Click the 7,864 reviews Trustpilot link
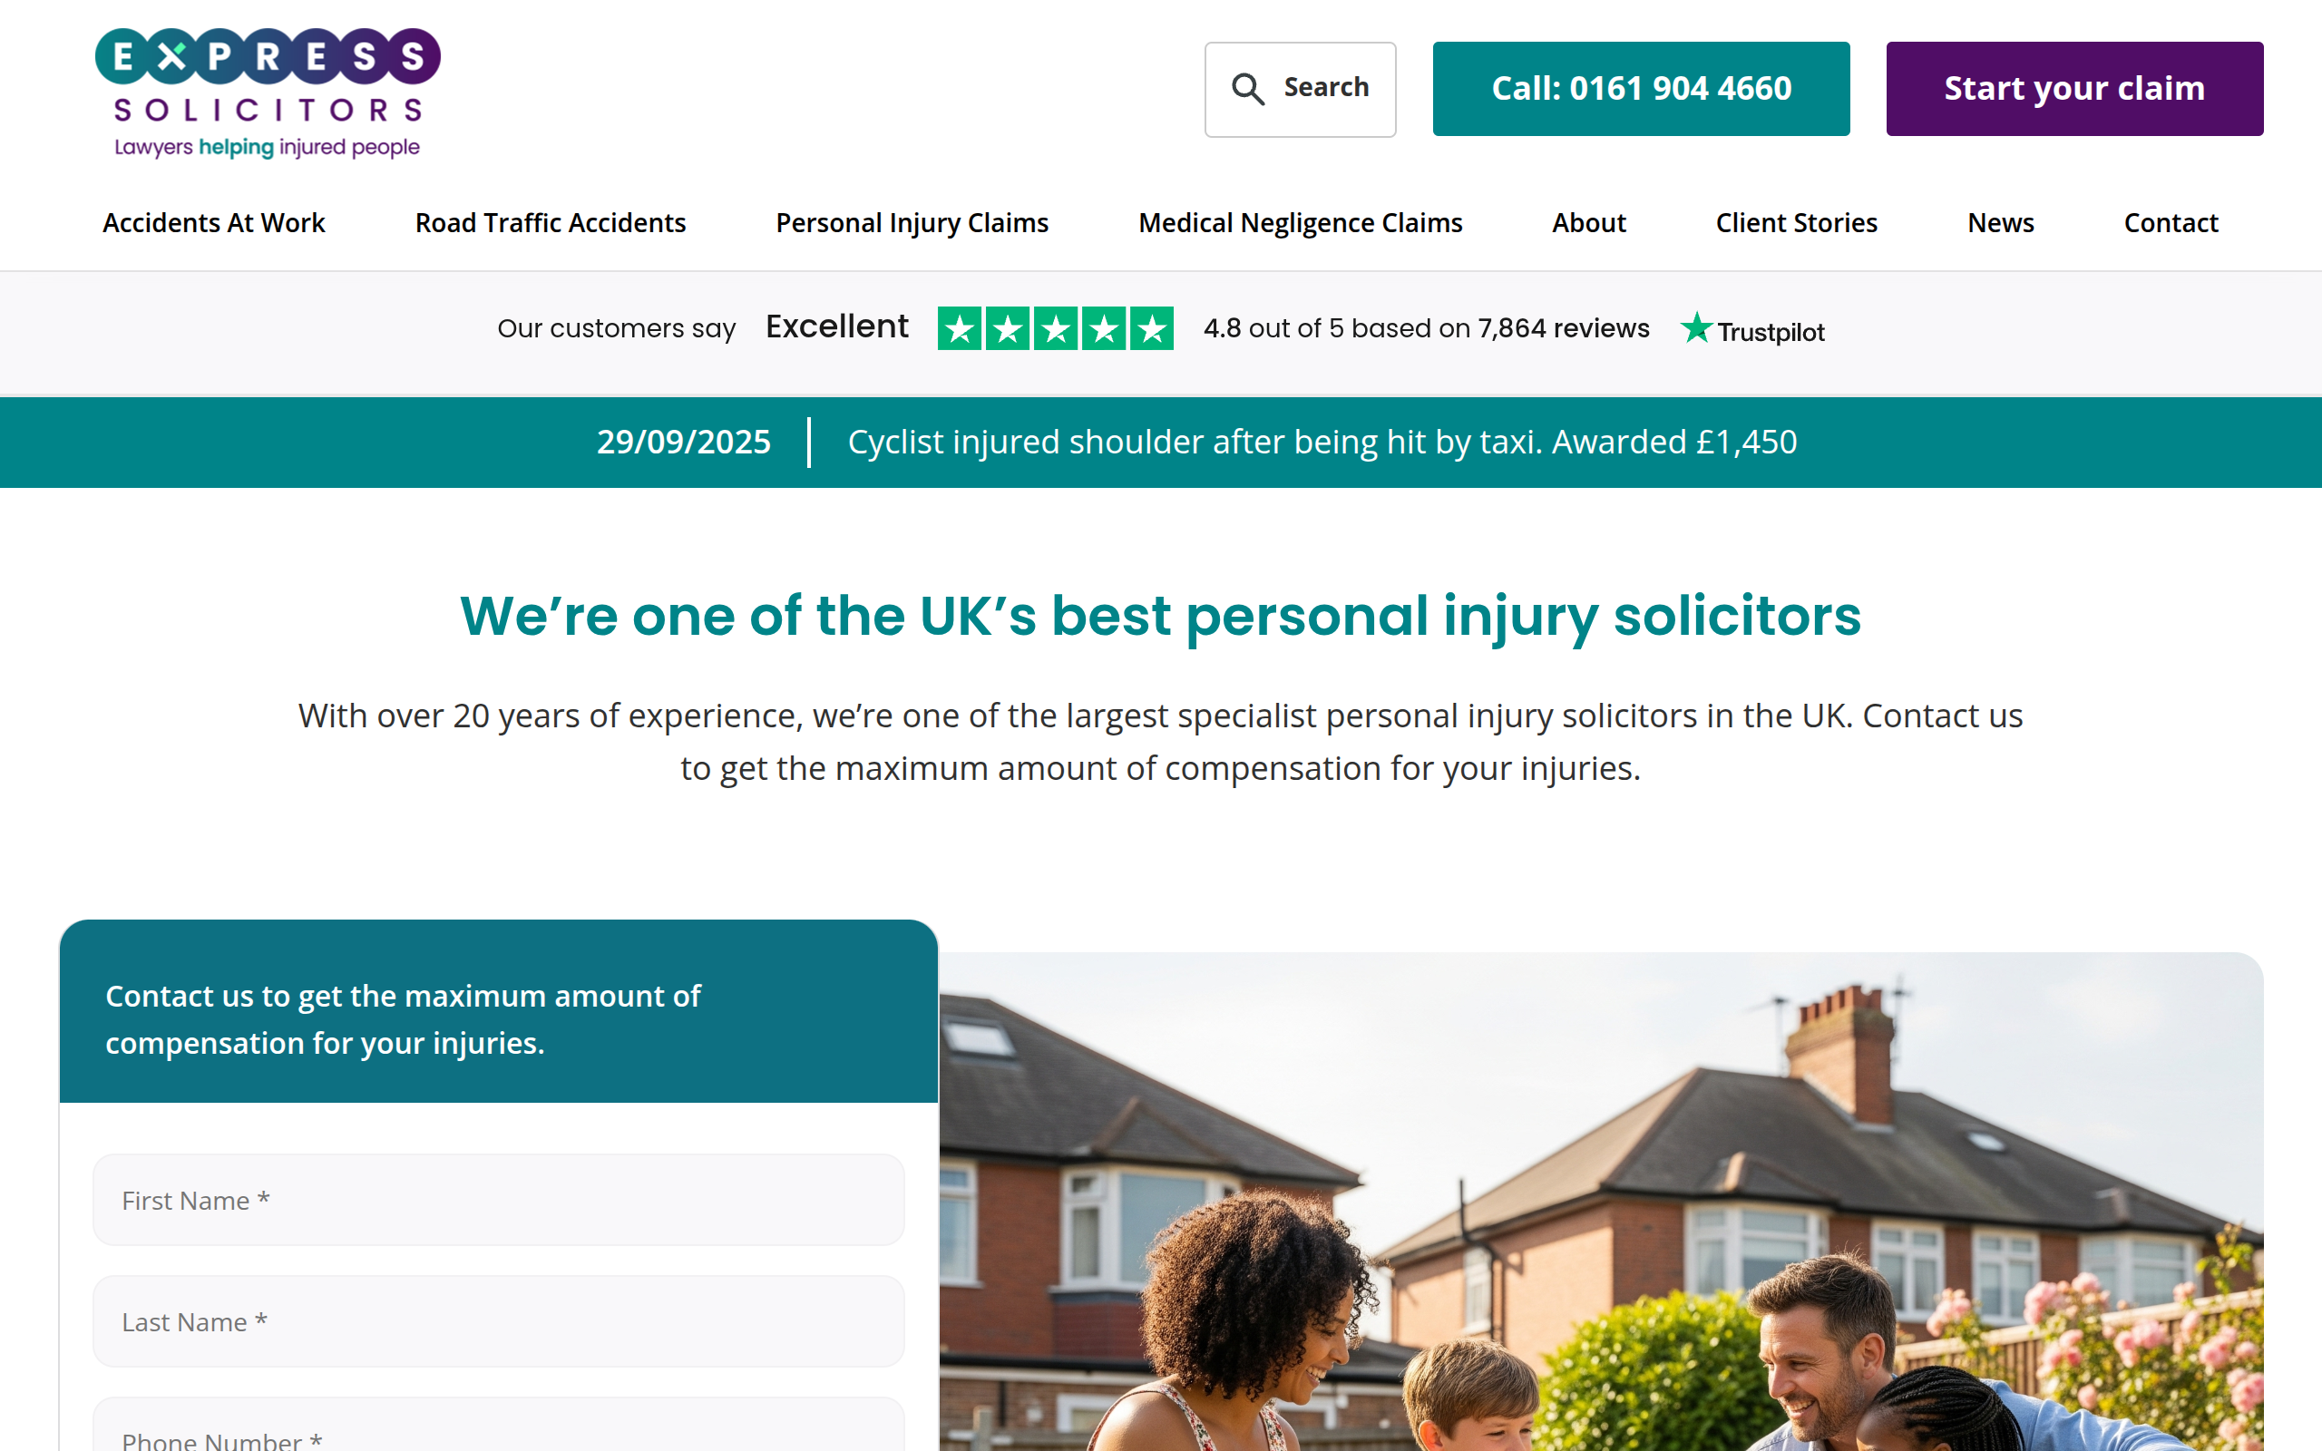The height and width of the screenshot is (1451, 2322). coord(1563,328)
